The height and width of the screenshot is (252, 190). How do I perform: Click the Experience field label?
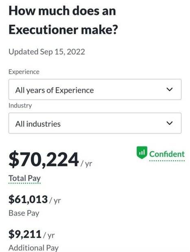click(24, 72)
